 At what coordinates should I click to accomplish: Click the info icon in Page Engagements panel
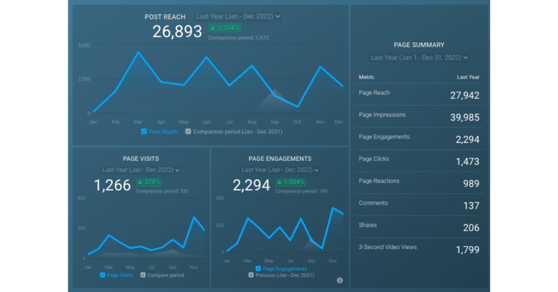pos(340,280)
